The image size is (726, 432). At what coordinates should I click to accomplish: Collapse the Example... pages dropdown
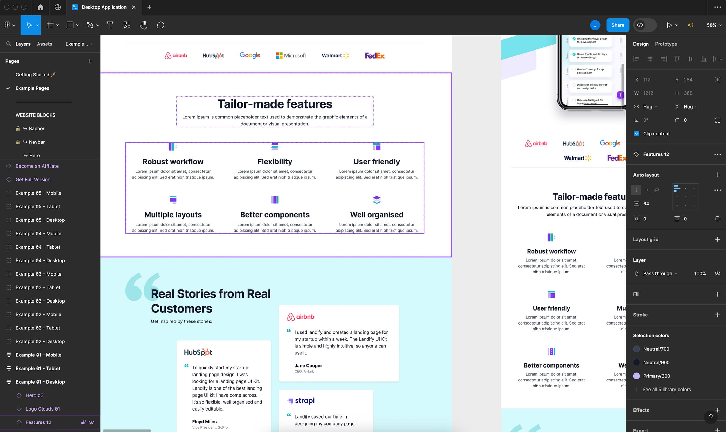[x=79, y=44]
